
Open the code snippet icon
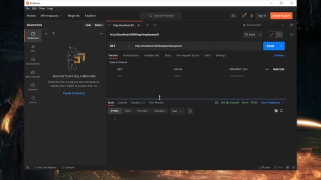[x=291, y=34]
